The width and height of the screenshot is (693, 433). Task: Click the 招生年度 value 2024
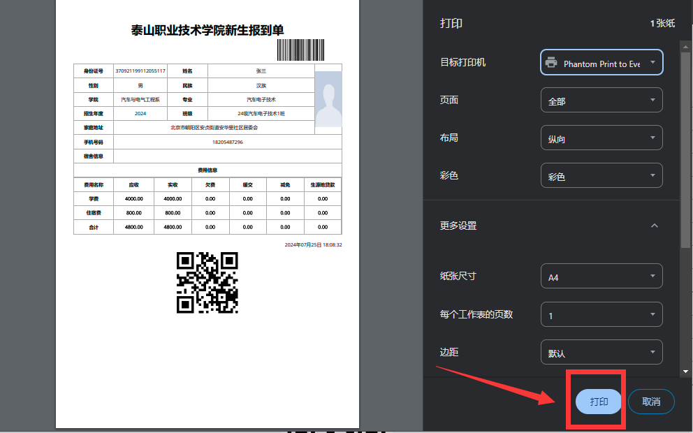[140, 114]
